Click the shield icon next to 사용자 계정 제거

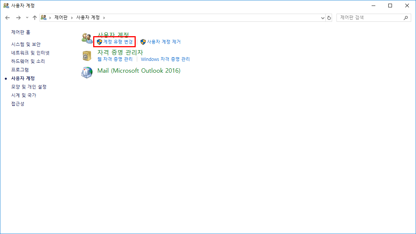click(143, 42)
